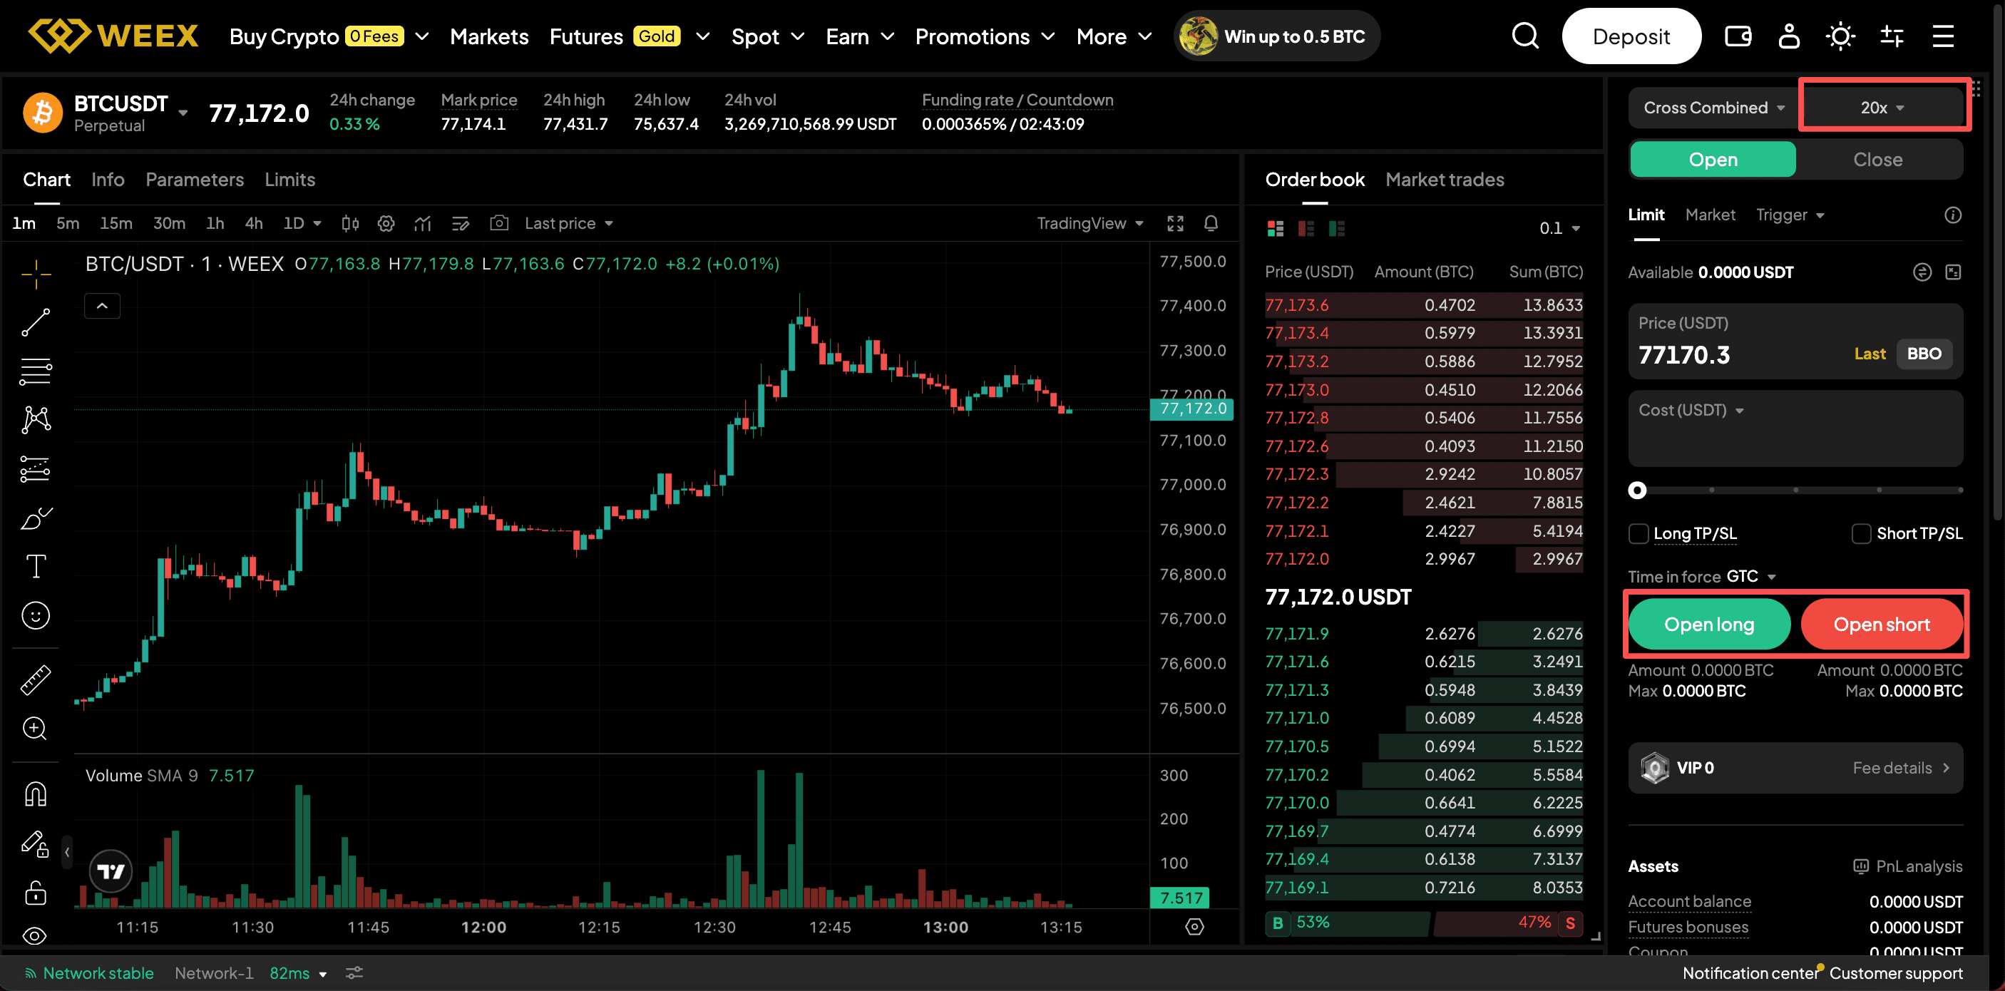Click the Open short button
The image size is (2005, 991).
coord(1881,625)
